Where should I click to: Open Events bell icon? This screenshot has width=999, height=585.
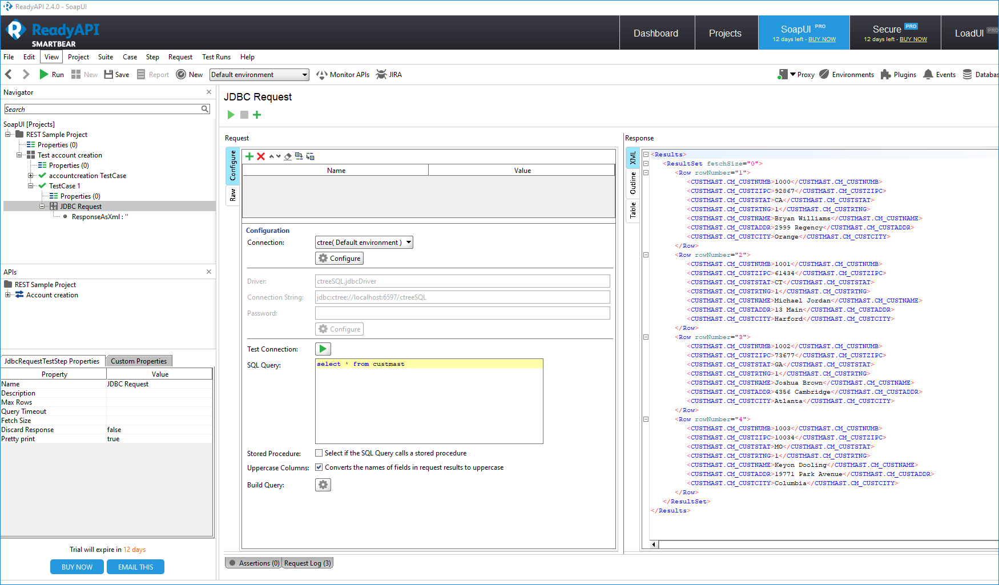pos(939,74)
